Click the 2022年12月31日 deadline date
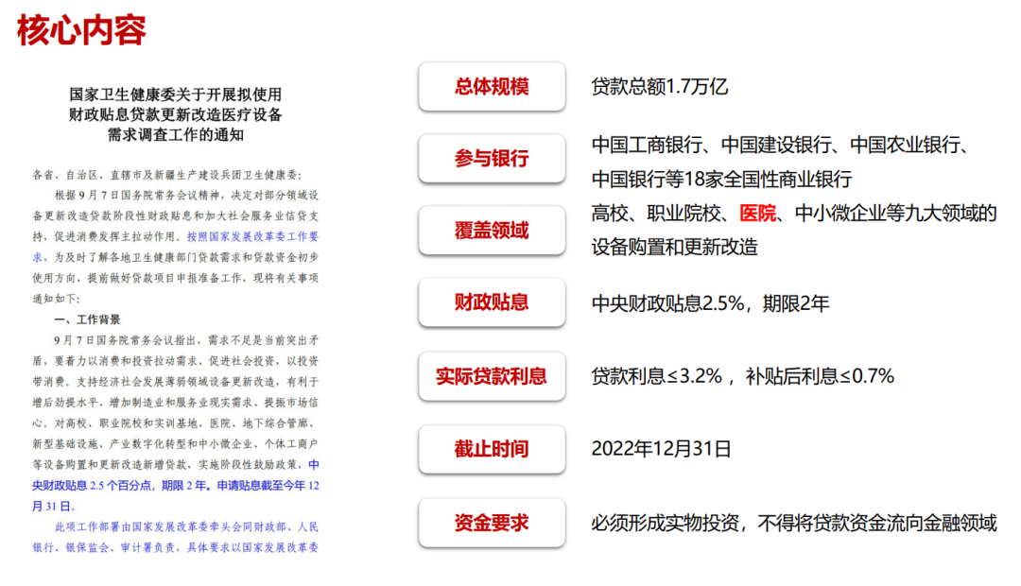The width and height of the screenshot is (1021, 586). (661, 449)
